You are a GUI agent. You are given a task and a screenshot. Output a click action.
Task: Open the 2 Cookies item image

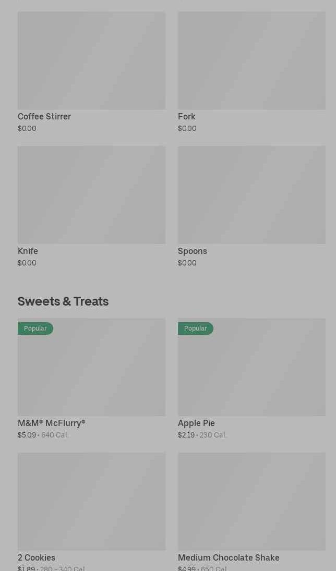pyautogui.click(x=91, y=501)
